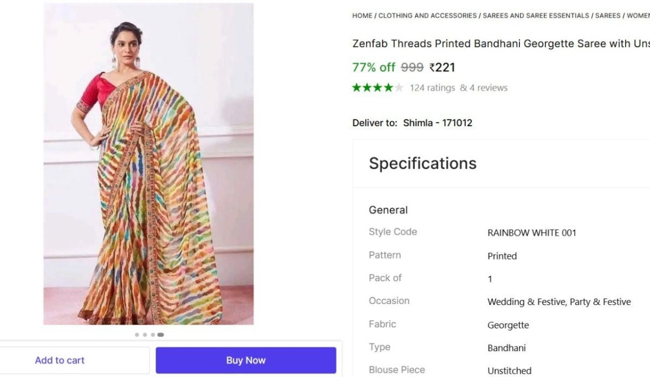Open the HOME breadcrumb link
The height and width of the screenshot is (377, 650).
(x=362, y=16)
